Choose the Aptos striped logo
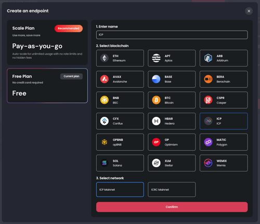This screenshot has width=260, height=224. click(x=156, y=58)
